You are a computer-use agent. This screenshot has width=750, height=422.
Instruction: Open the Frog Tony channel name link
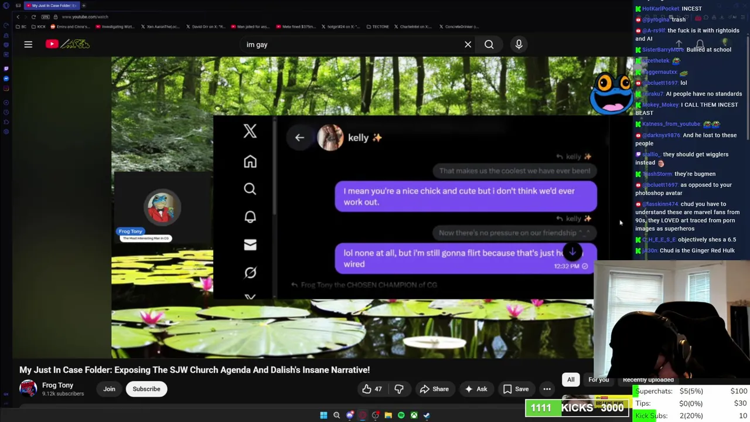click(57, 385)
